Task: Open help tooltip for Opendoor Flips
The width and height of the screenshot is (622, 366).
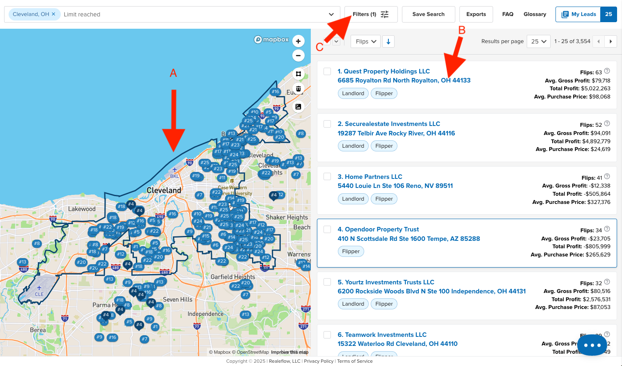Action: point(607,229)
